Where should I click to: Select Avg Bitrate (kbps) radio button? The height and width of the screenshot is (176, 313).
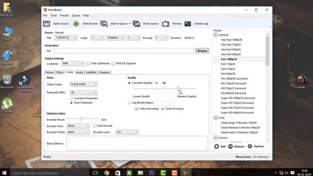(129, 103)
